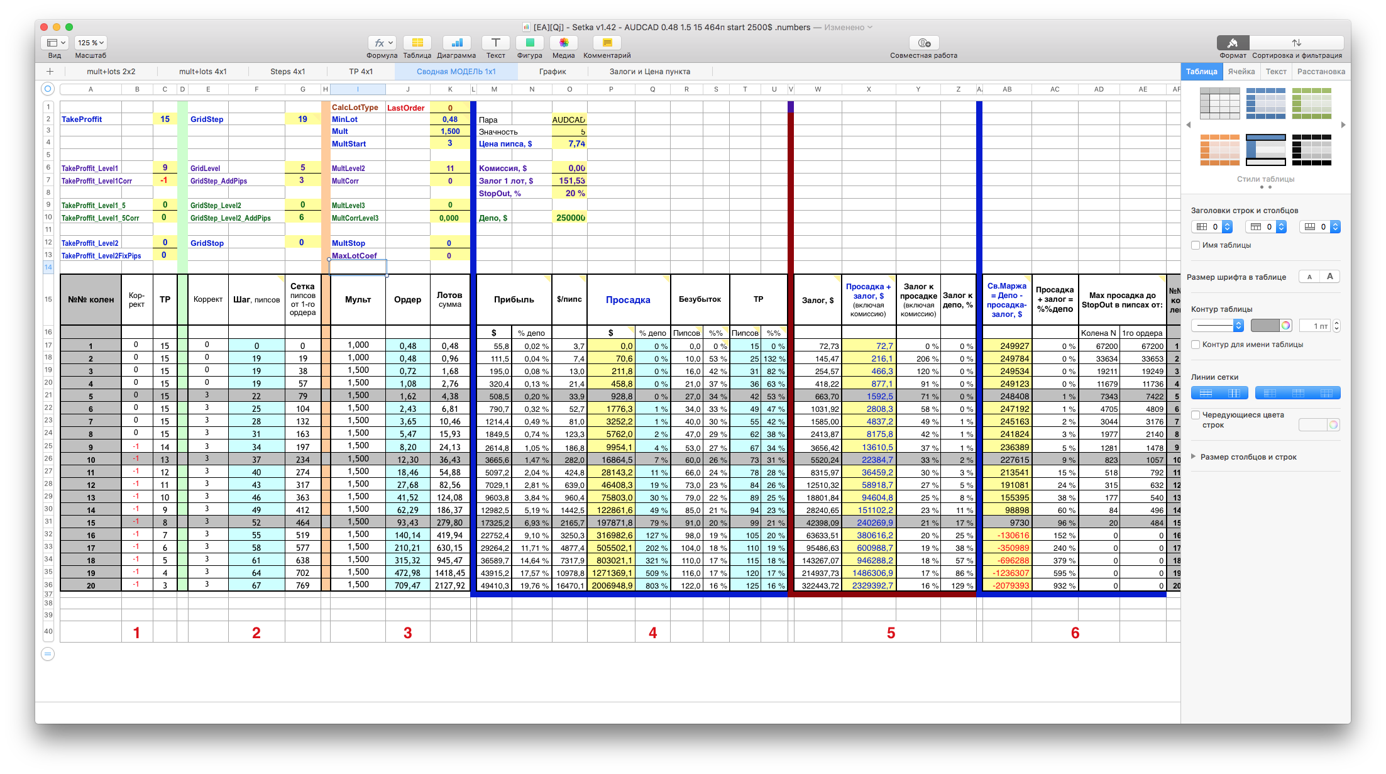Click the GridStep value cell 19
This screenshot has height=774, width=1386.
click(302, 119)
